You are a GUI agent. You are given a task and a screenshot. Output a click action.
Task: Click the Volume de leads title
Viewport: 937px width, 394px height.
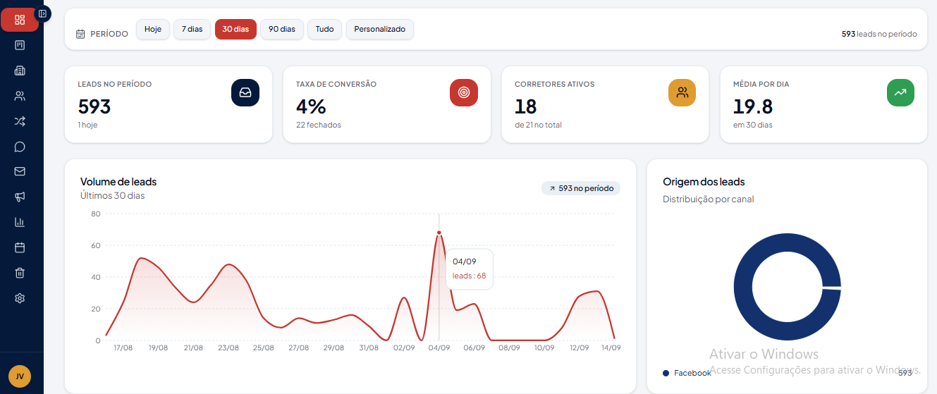118,182
